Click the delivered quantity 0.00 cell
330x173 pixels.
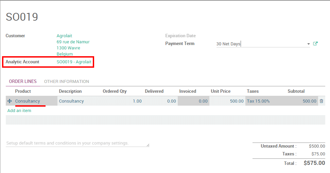pos(160,101)
